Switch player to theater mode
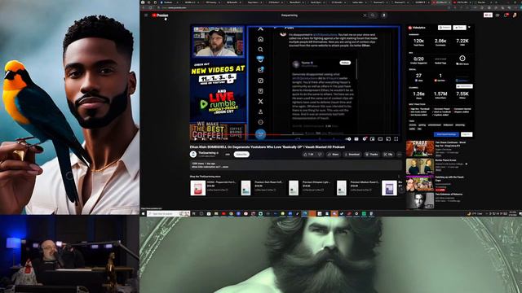 coord(380,139)
